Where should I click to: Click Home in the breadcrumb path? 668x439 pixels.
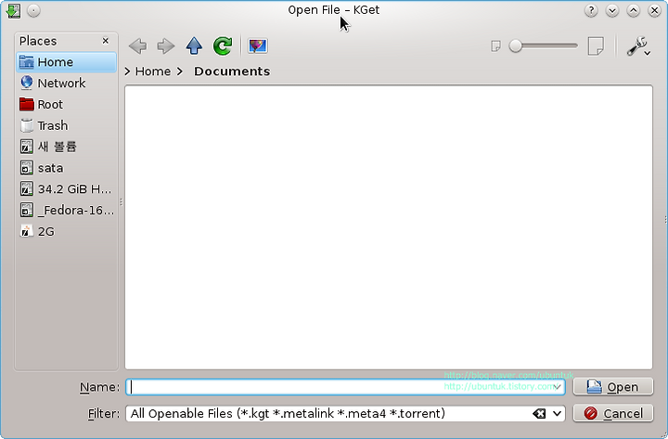152,71
